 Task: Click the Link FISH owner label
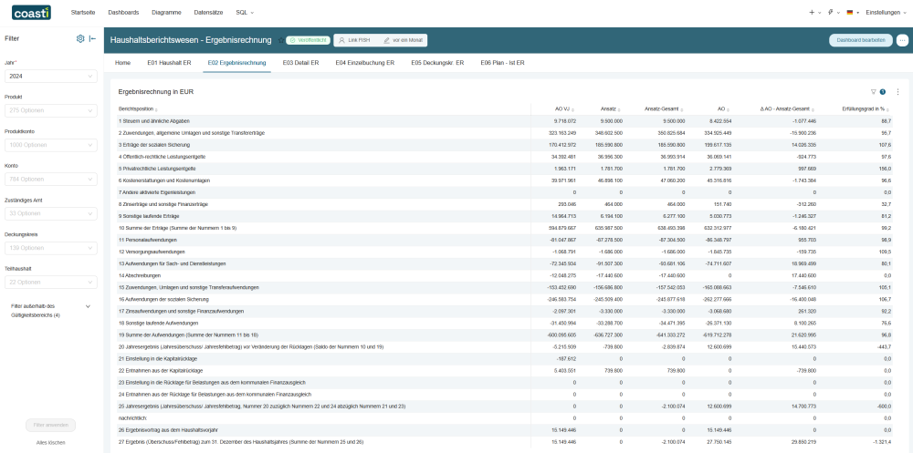tap(354, 40)
